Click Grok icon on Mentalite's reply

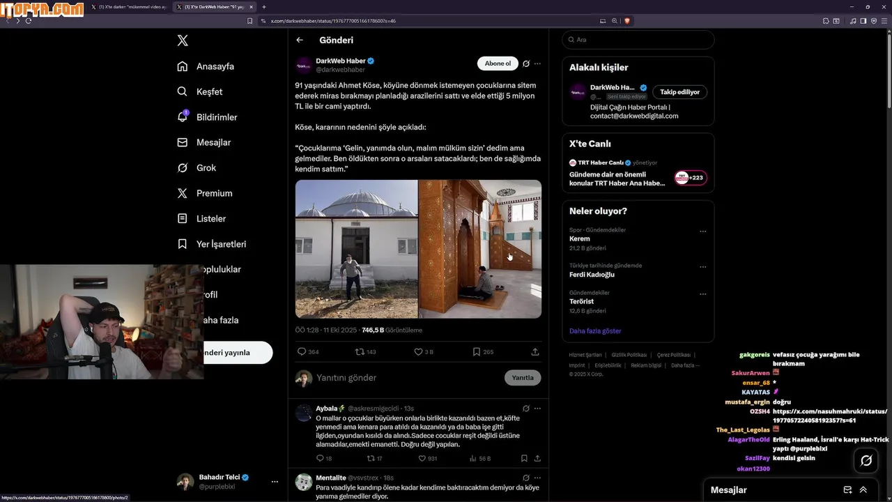pyautogui.click(x=526, y=478)
